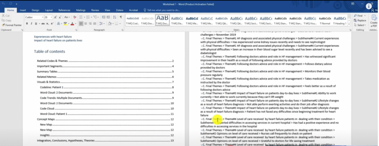
Task: Apply bullet list icon
Action: (x=81, y=17)
